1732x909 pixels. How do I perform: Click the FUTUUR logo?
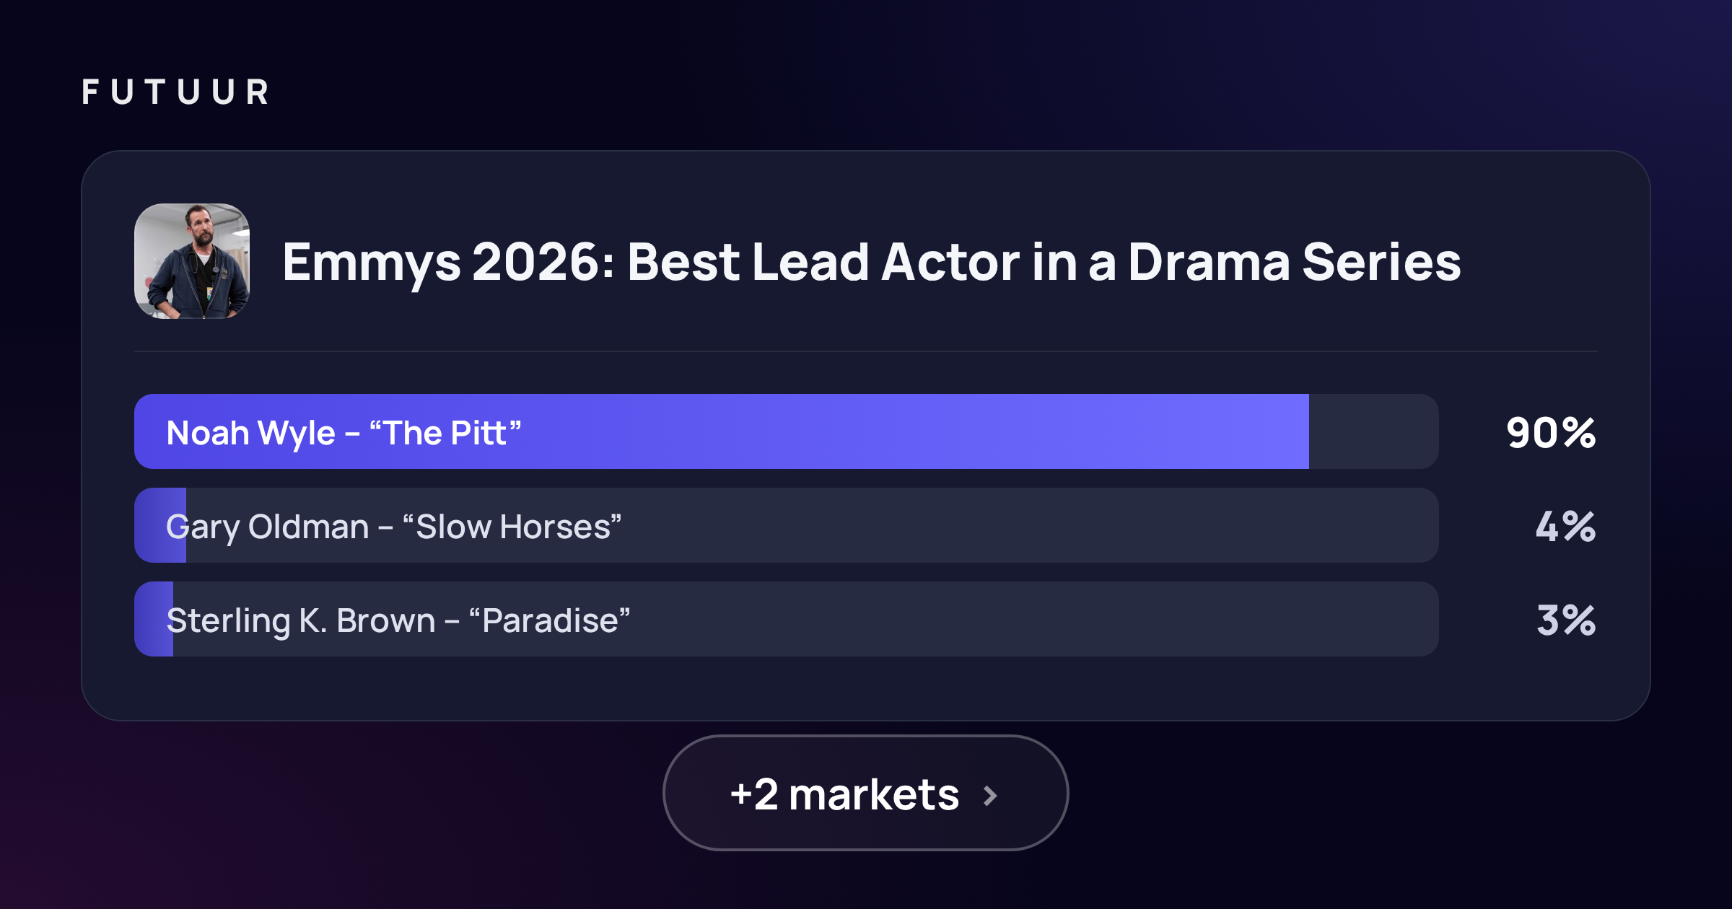pyautogui.click(x=175, y=92)
